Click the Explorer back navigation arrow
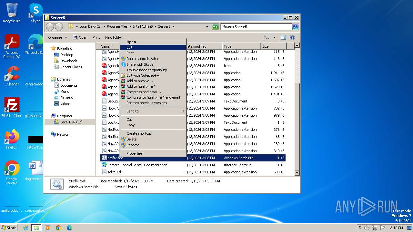413x232 pixels. (x=50, y=27)
